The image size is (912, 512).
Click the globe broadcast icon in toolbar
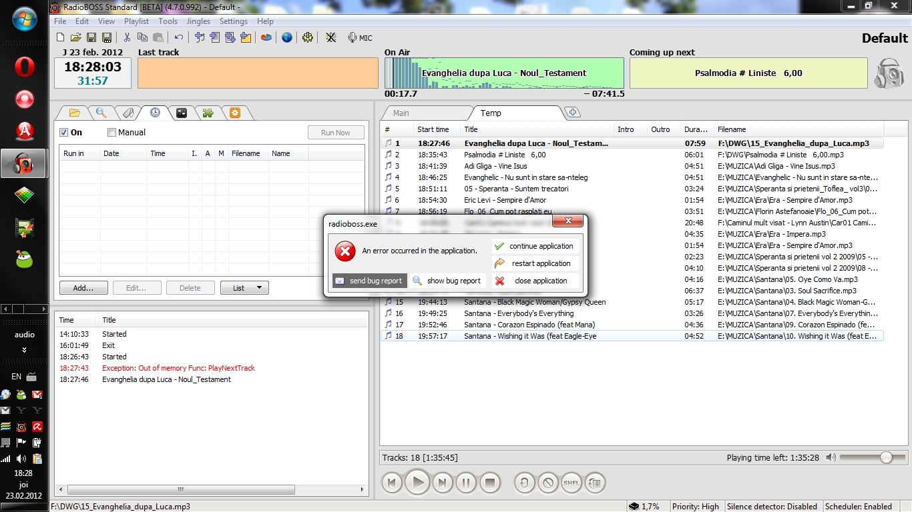[286, 37]
